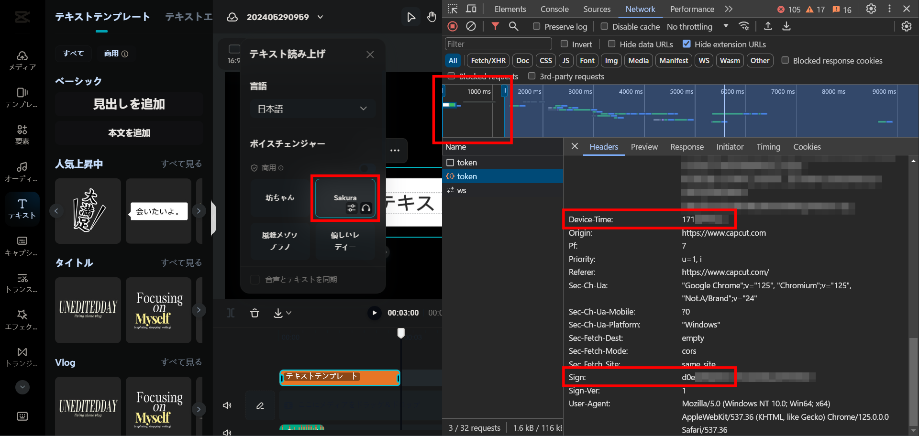Open the Cookies tab of request
Image resolution: width=919 pixels, height=436 pixels.
[807, 147]
